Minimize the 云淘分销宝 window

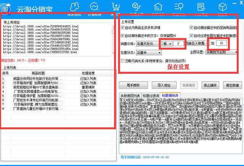(x=235, y=3)
